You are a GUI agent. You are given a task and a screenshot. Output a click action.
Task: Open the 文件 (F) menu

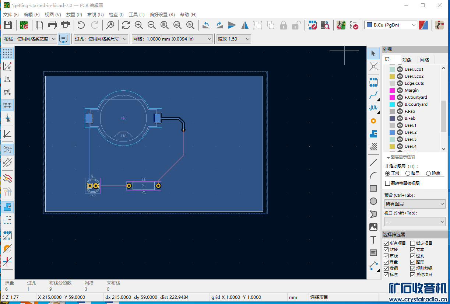click(x=11, y=14)
